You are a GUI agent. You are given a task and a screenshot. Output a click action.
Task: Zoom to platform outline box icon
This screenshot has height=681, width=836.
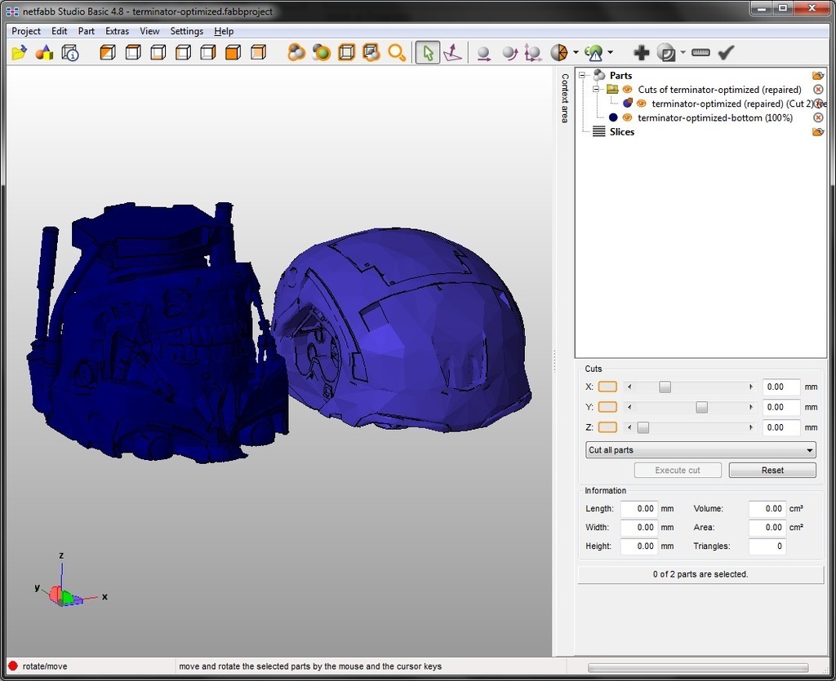346,52
